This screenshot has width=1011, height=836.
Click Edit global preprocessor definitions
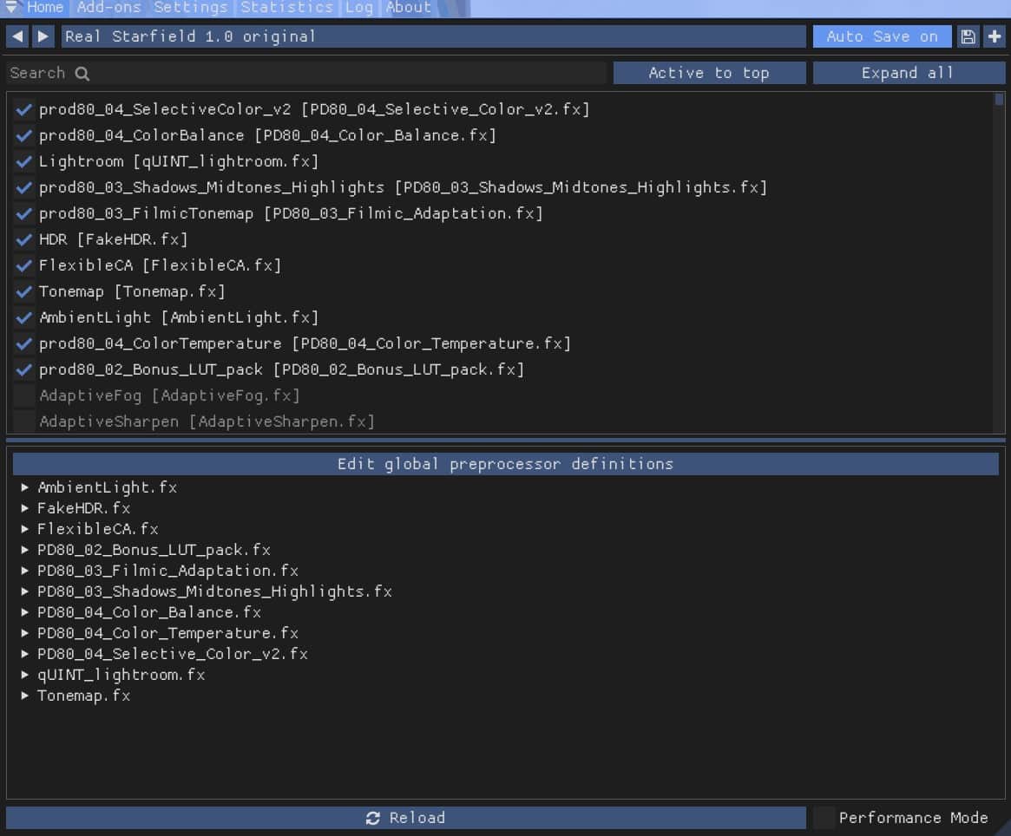[505, 464]
